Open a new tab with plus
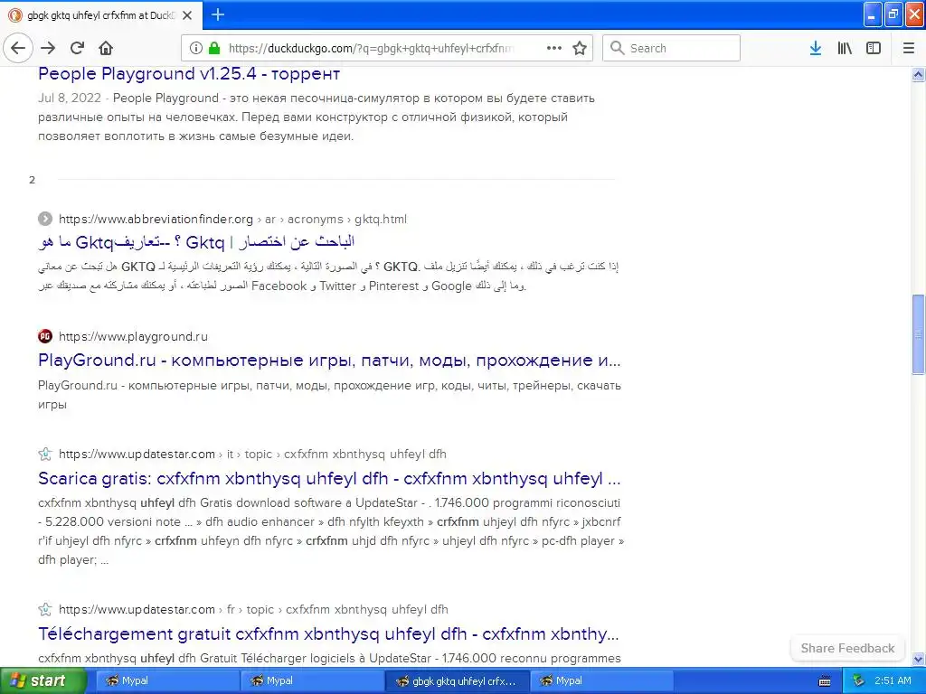Screen dimensions: 926x694 click(x=218, y=14)
